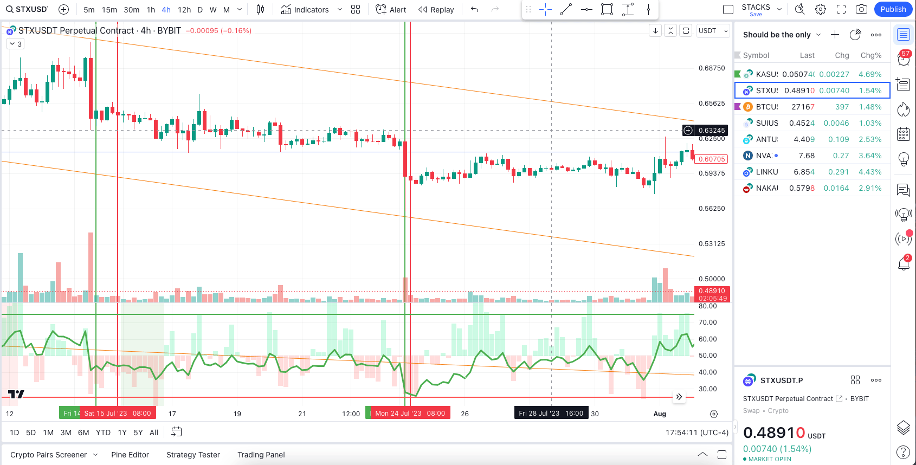Expand favorite indicators dropdown arrow
The image size is (916, 465).
click(x=340, y=10)
